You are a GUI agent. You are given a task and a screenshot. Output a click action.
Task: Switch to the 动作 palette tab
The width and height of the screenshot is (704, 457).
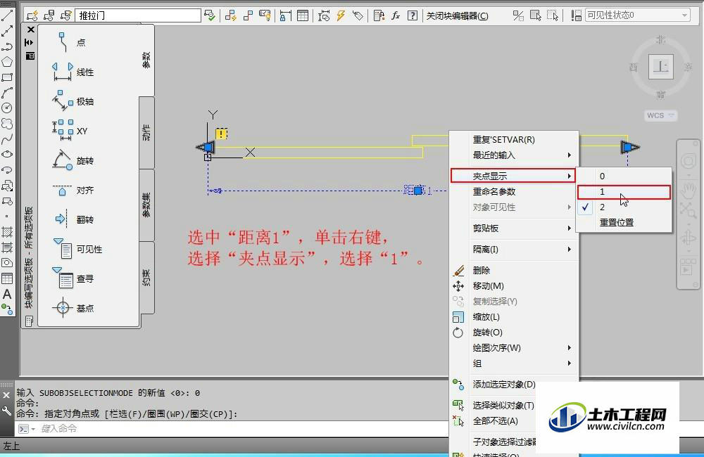pos(147,133)
